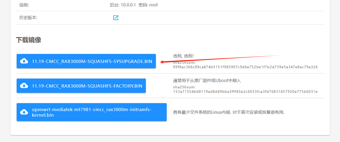Click the 具有最少文件系统的Linux内核 description
The height and width of the screenshot is (142, 340).
tap(229, 112)
